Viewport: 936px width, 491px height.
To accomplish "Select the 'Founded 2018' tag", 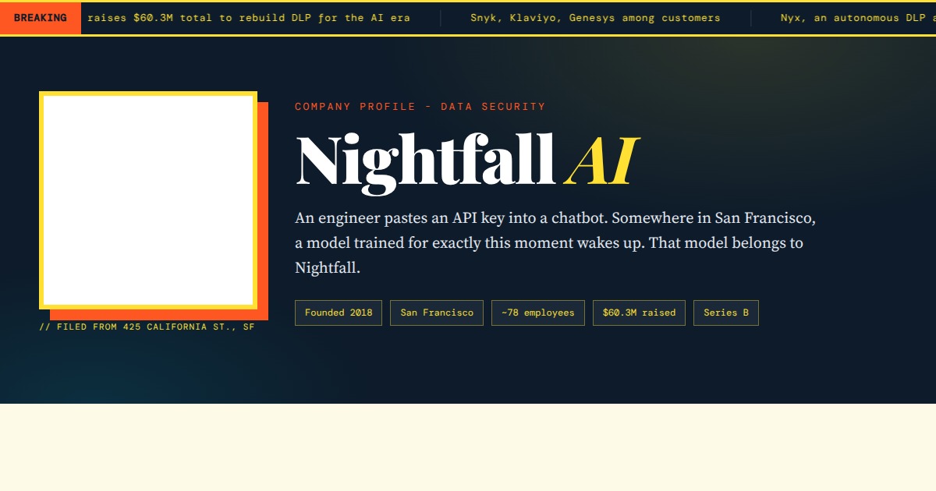I will [339, 313].
